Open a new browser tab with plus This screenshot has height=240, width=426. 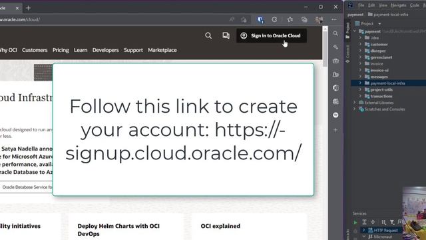click(28, 8)
